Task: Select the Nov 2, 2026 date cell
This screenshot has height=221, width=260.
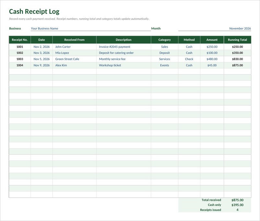Action: [x=41, y=47]
